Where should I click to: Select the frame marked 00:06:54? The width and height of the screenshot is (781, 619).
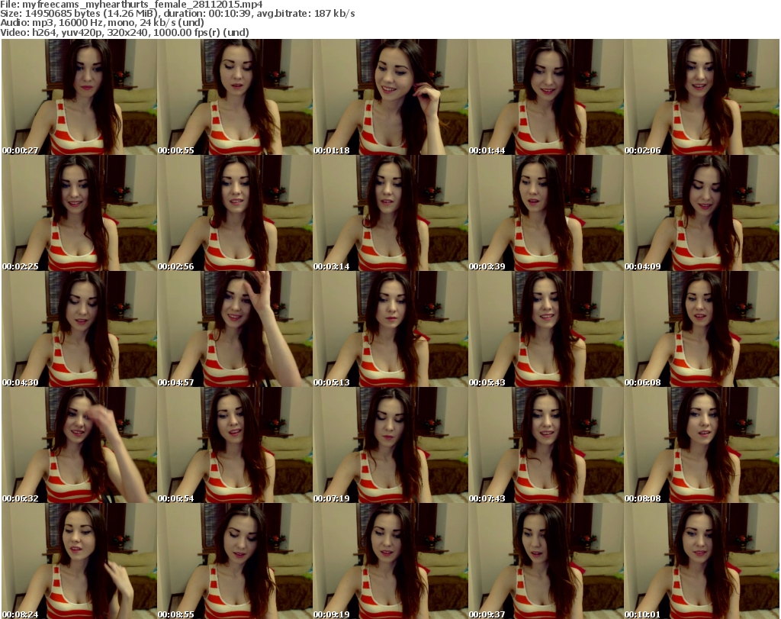235,446
